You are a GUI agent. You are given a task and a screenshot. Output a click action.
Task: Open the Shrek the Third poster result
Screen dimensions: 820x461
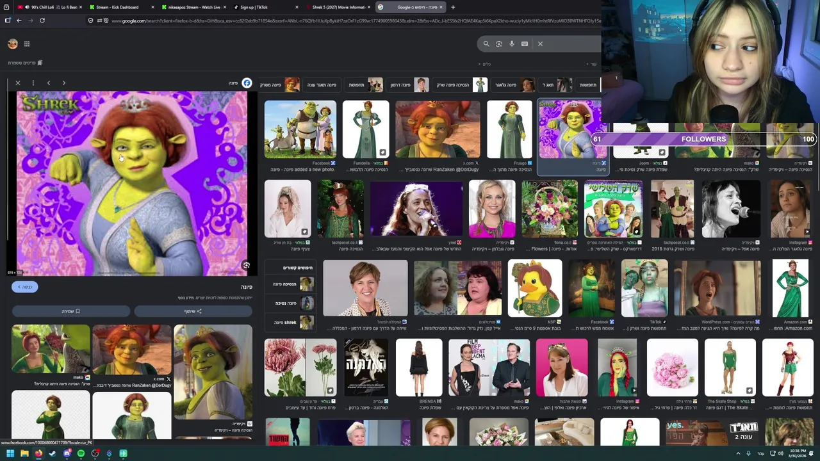(x=613, y=209)
